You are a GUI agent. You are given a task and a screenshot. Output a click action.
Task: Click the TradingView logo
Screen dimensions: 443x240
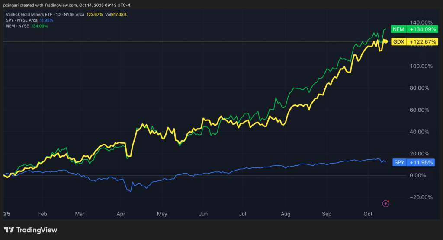[30, 230]
